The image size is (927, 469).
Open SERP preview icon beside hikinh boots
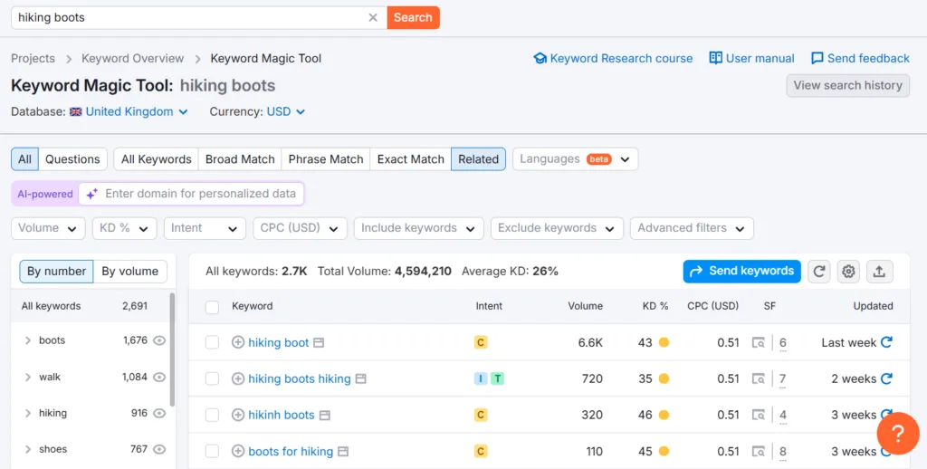(x=324, y=416)
